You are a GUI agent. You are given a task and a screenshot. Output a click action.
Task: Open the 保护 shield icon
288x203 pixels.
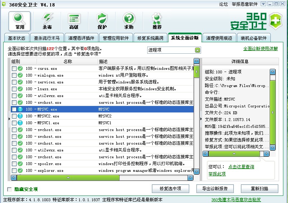click(x=102, y=21)
